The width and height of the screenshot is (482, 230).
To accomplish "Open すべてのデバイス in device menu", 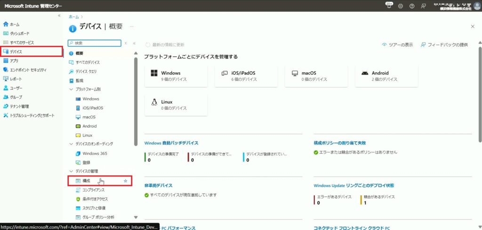I will pos(84,62).
